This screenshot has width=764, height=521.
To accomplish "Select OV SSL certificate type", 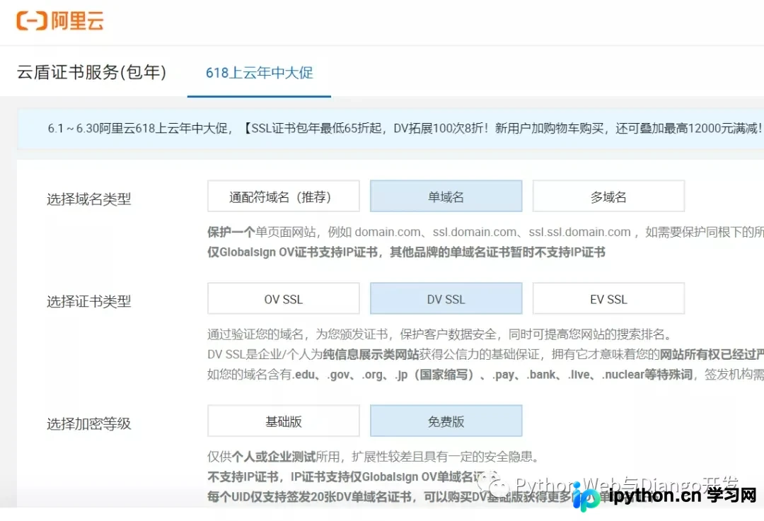I will coord(284,298).
